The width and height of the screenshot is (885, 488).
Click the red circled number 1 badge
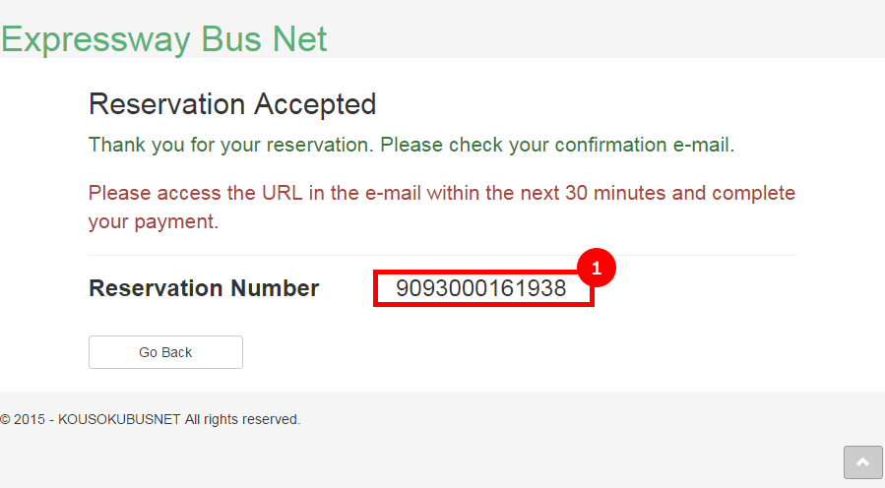point(597,268)
